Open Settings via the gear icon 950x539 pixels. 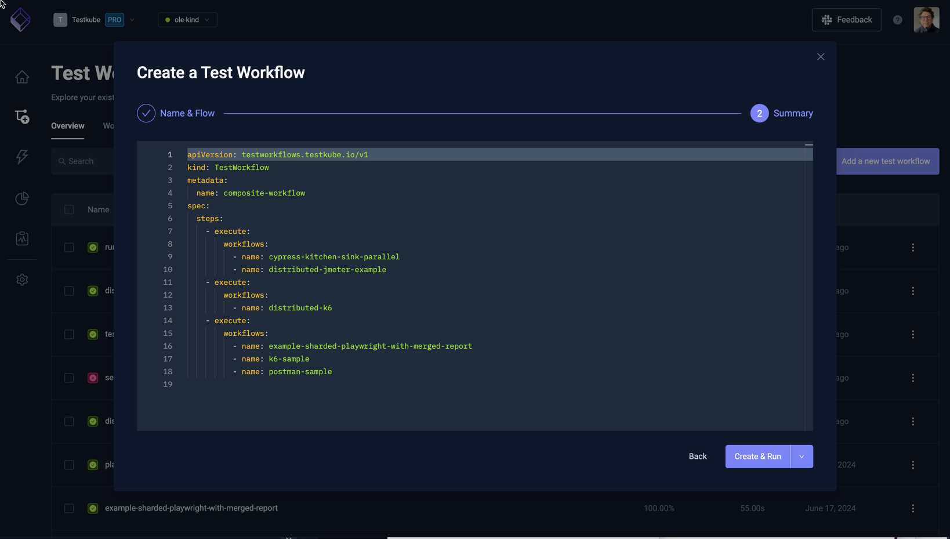coord(21,280)
